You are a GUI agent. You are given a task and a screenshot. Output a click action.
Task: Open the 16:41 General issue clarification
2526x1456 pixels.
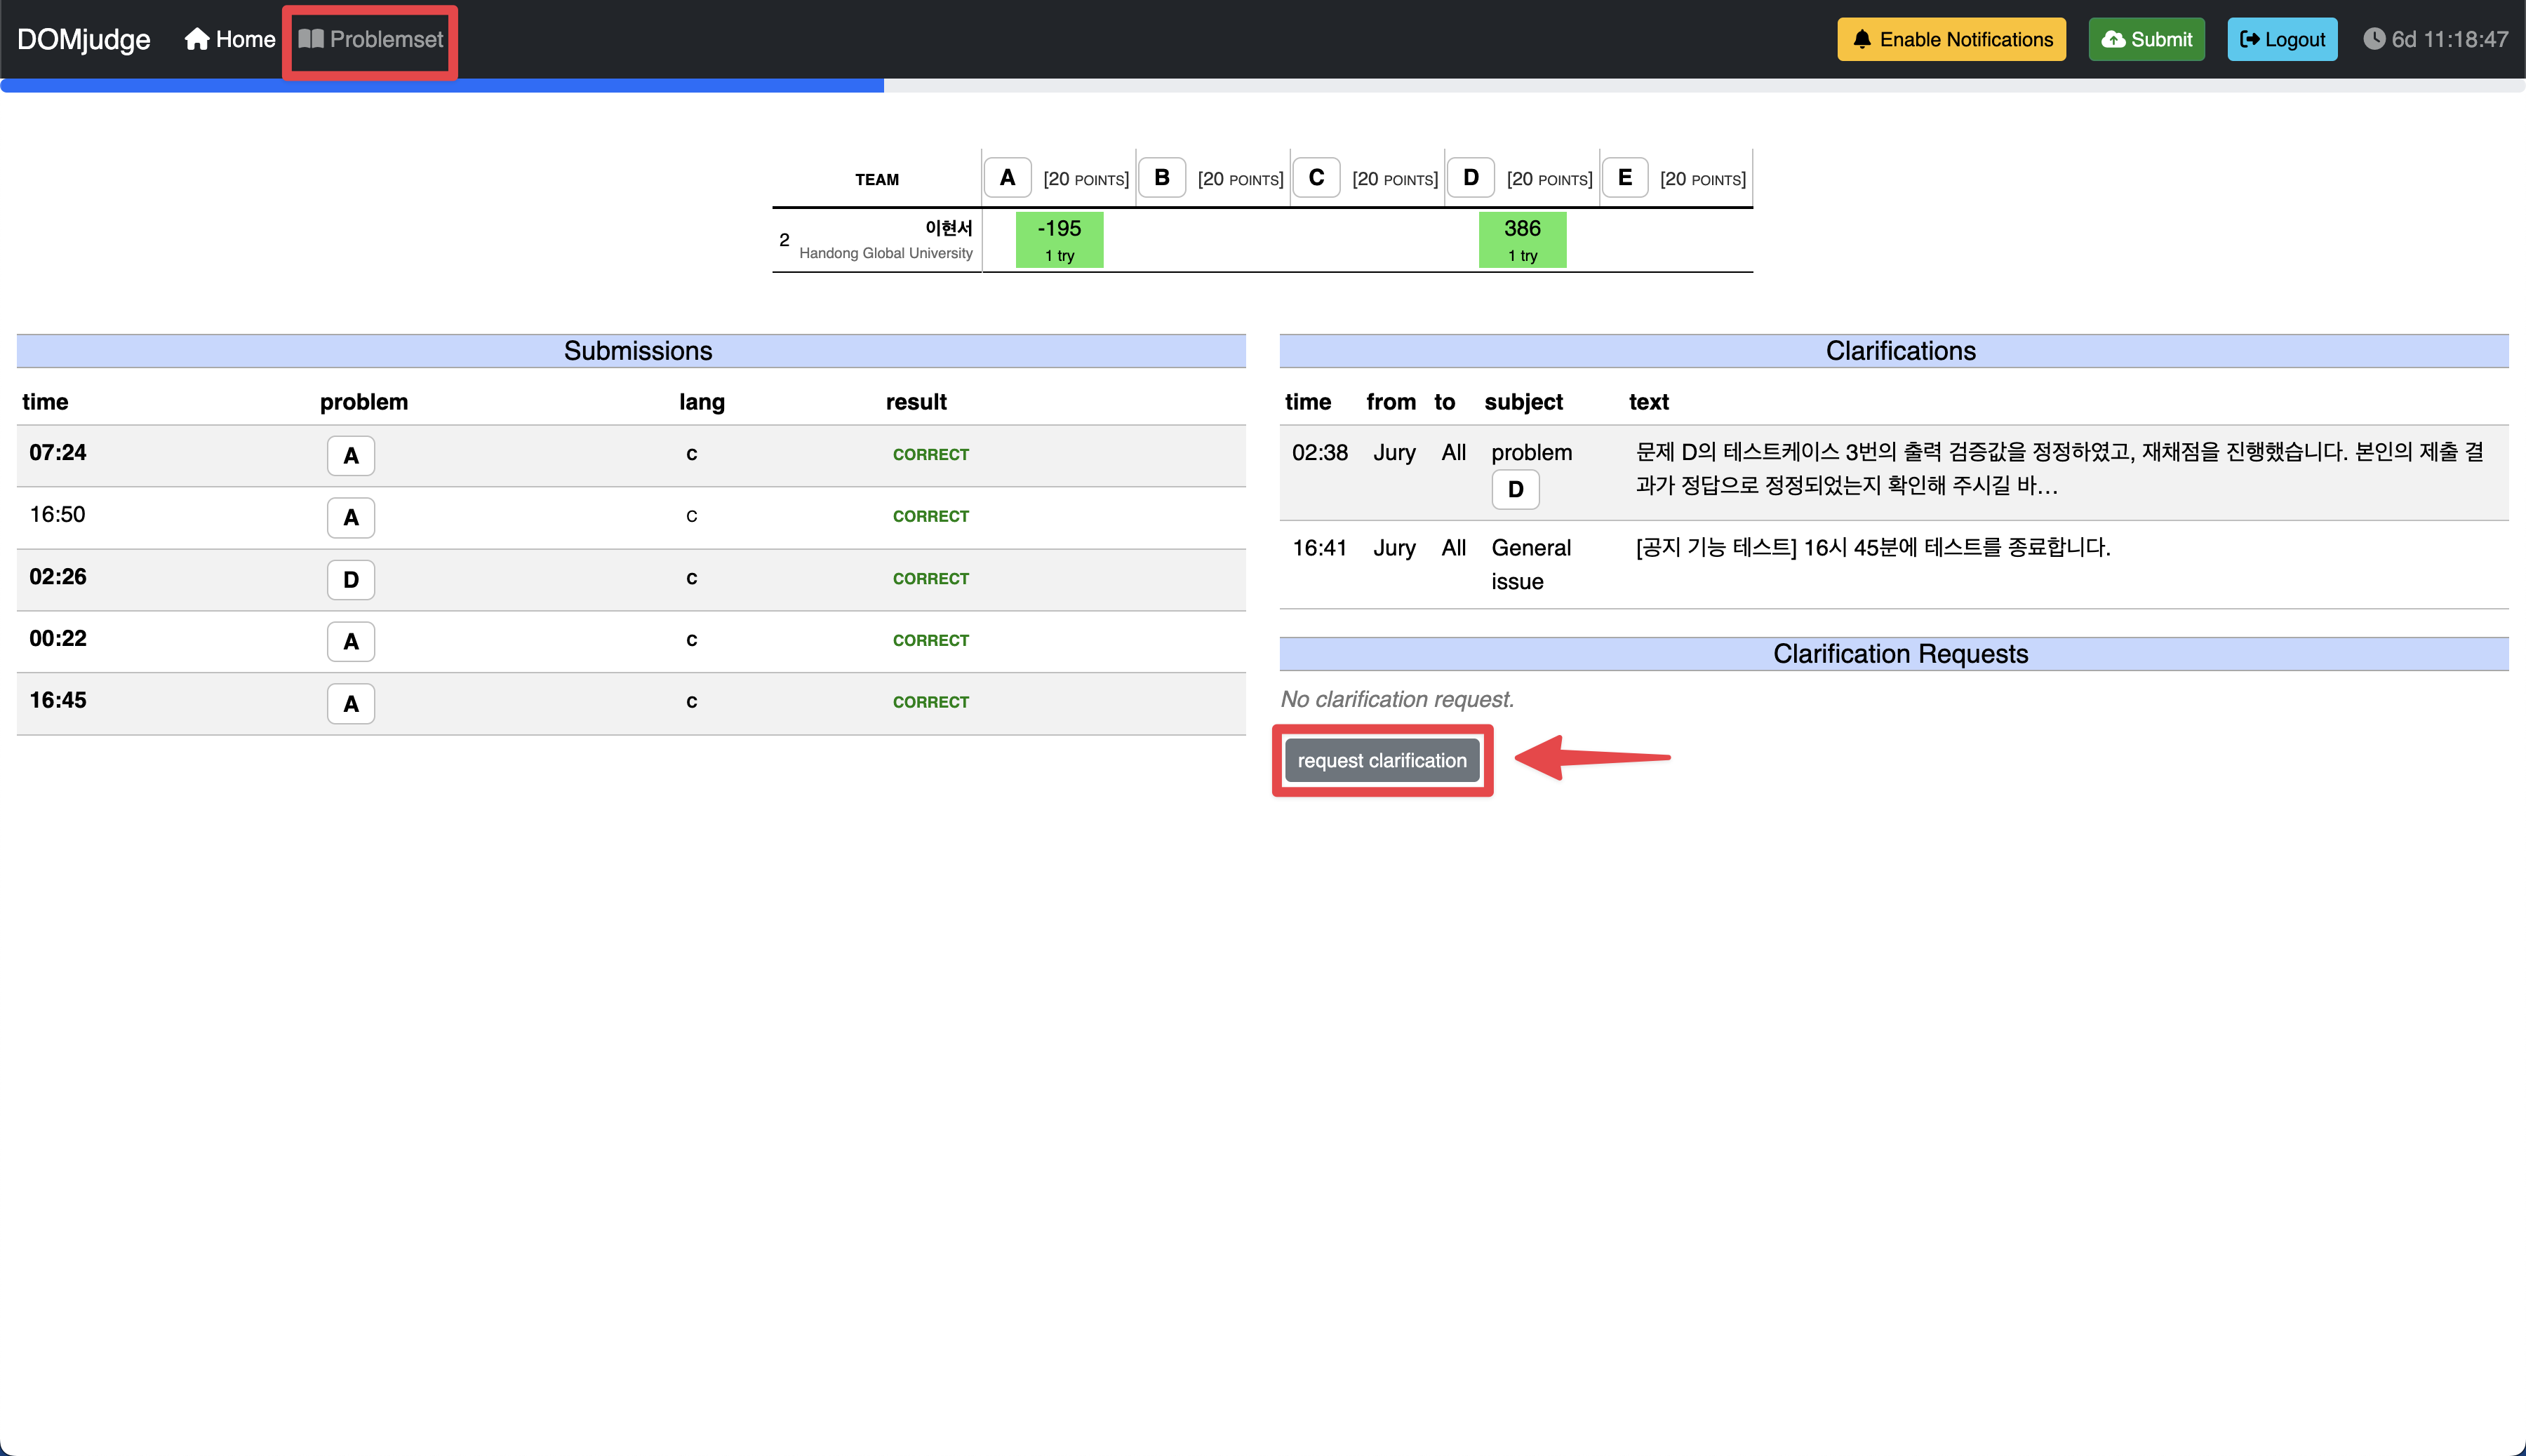click(1872, 548)
